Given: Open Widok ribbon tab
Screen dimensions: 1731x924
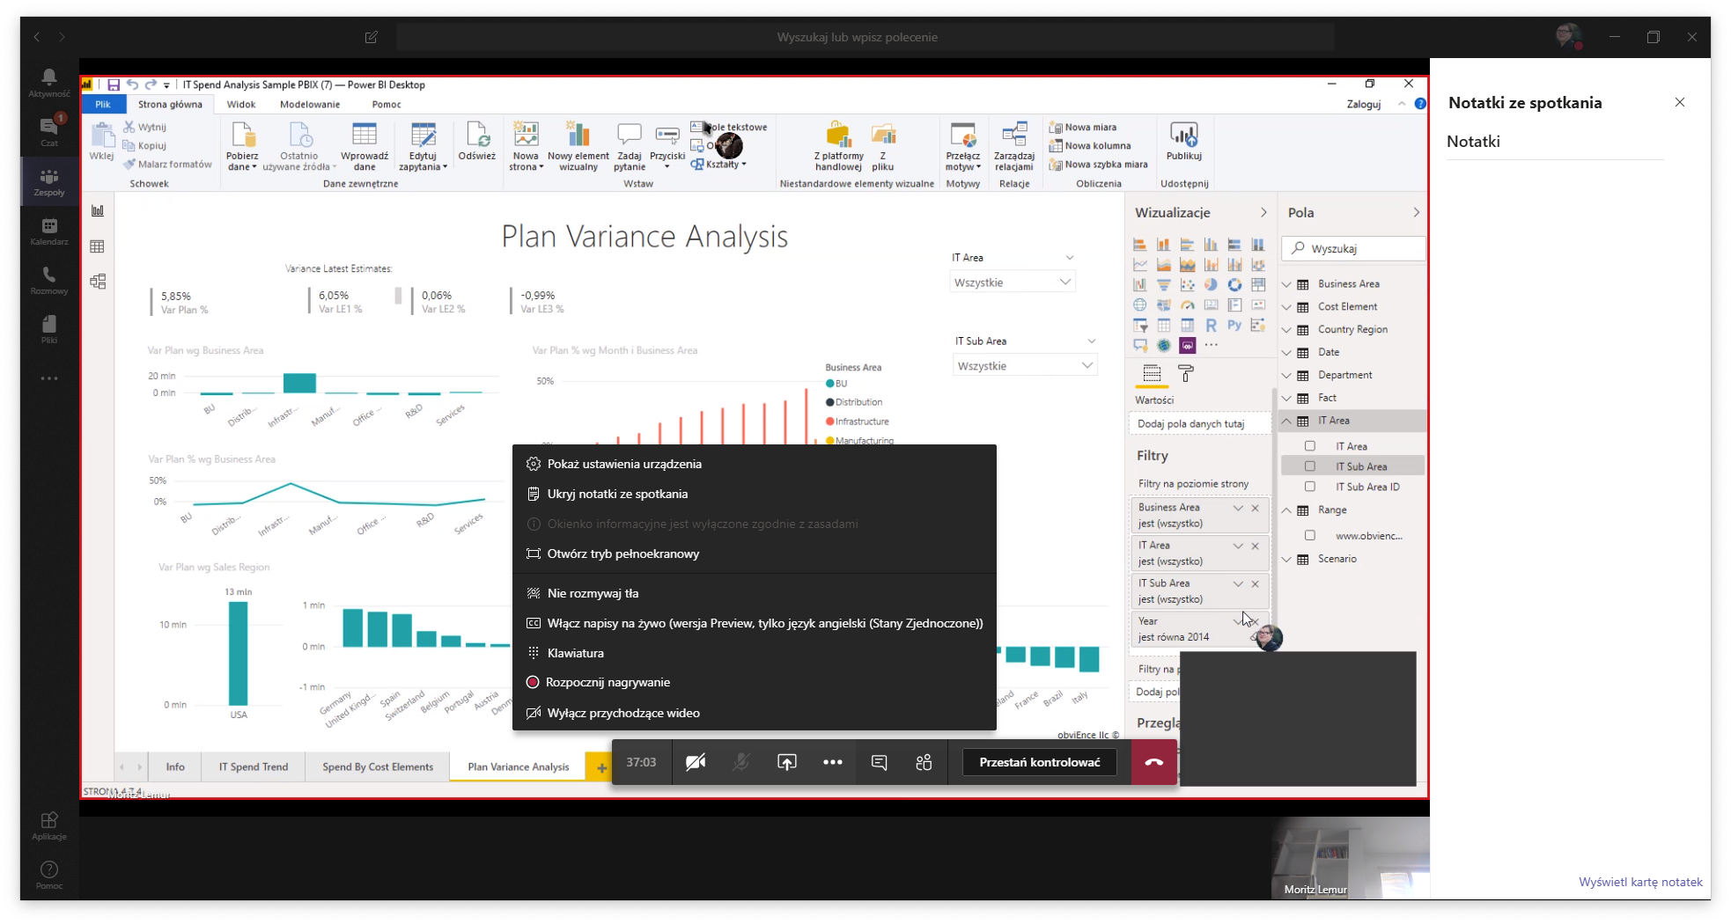Looking at the screenshot, I should (241, 104).
